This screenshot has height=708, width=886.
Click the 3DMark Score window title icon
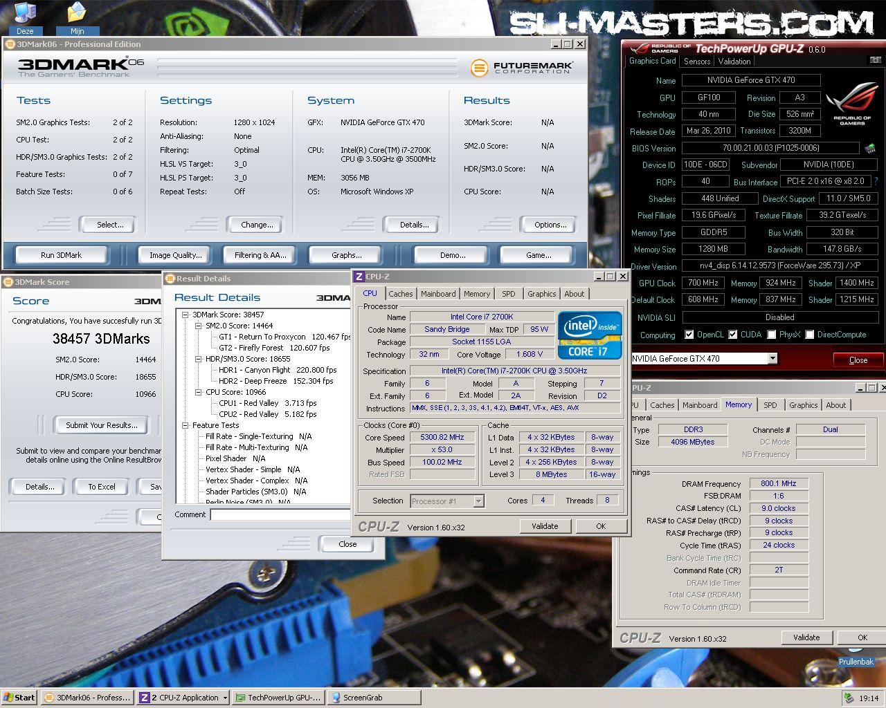point(8,282)
